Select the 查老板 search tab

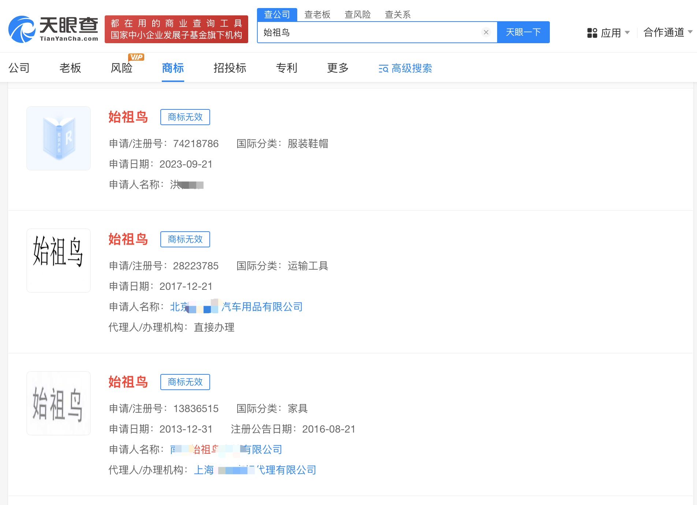(317, 15)
